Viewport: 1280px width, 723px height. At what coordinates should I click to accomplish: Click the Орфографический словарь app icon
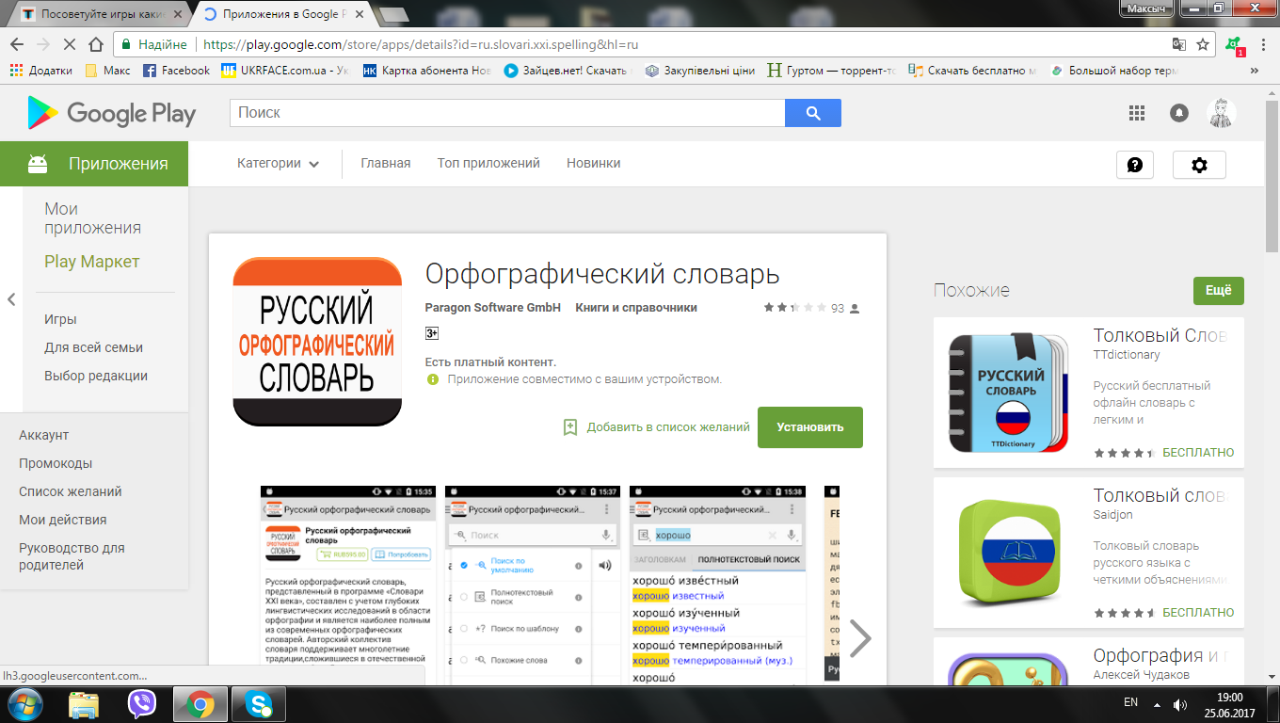pos(317,341)
